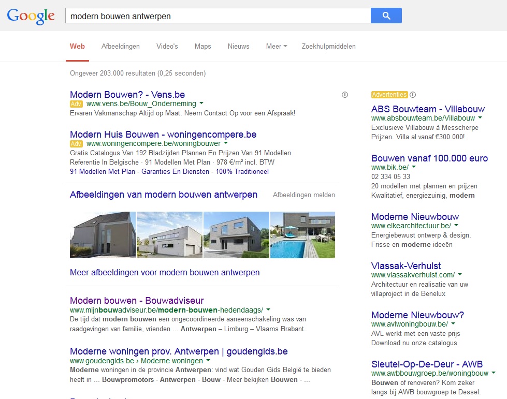Image resolution: width=507 pixels, height=399 pixels.
Task: Open the 'Moderne Nieuwbouw?' avlwoningbouw ad
Action: point(417,315)
